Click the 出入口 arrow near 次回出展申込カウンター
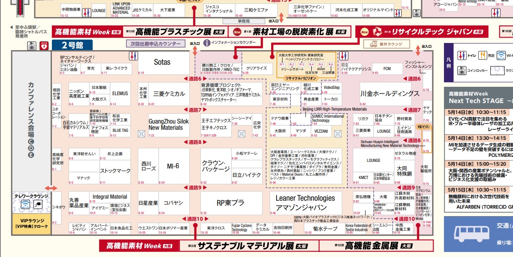Image resolution: width=513 pixels, height=257 pixels. (195, 50)
